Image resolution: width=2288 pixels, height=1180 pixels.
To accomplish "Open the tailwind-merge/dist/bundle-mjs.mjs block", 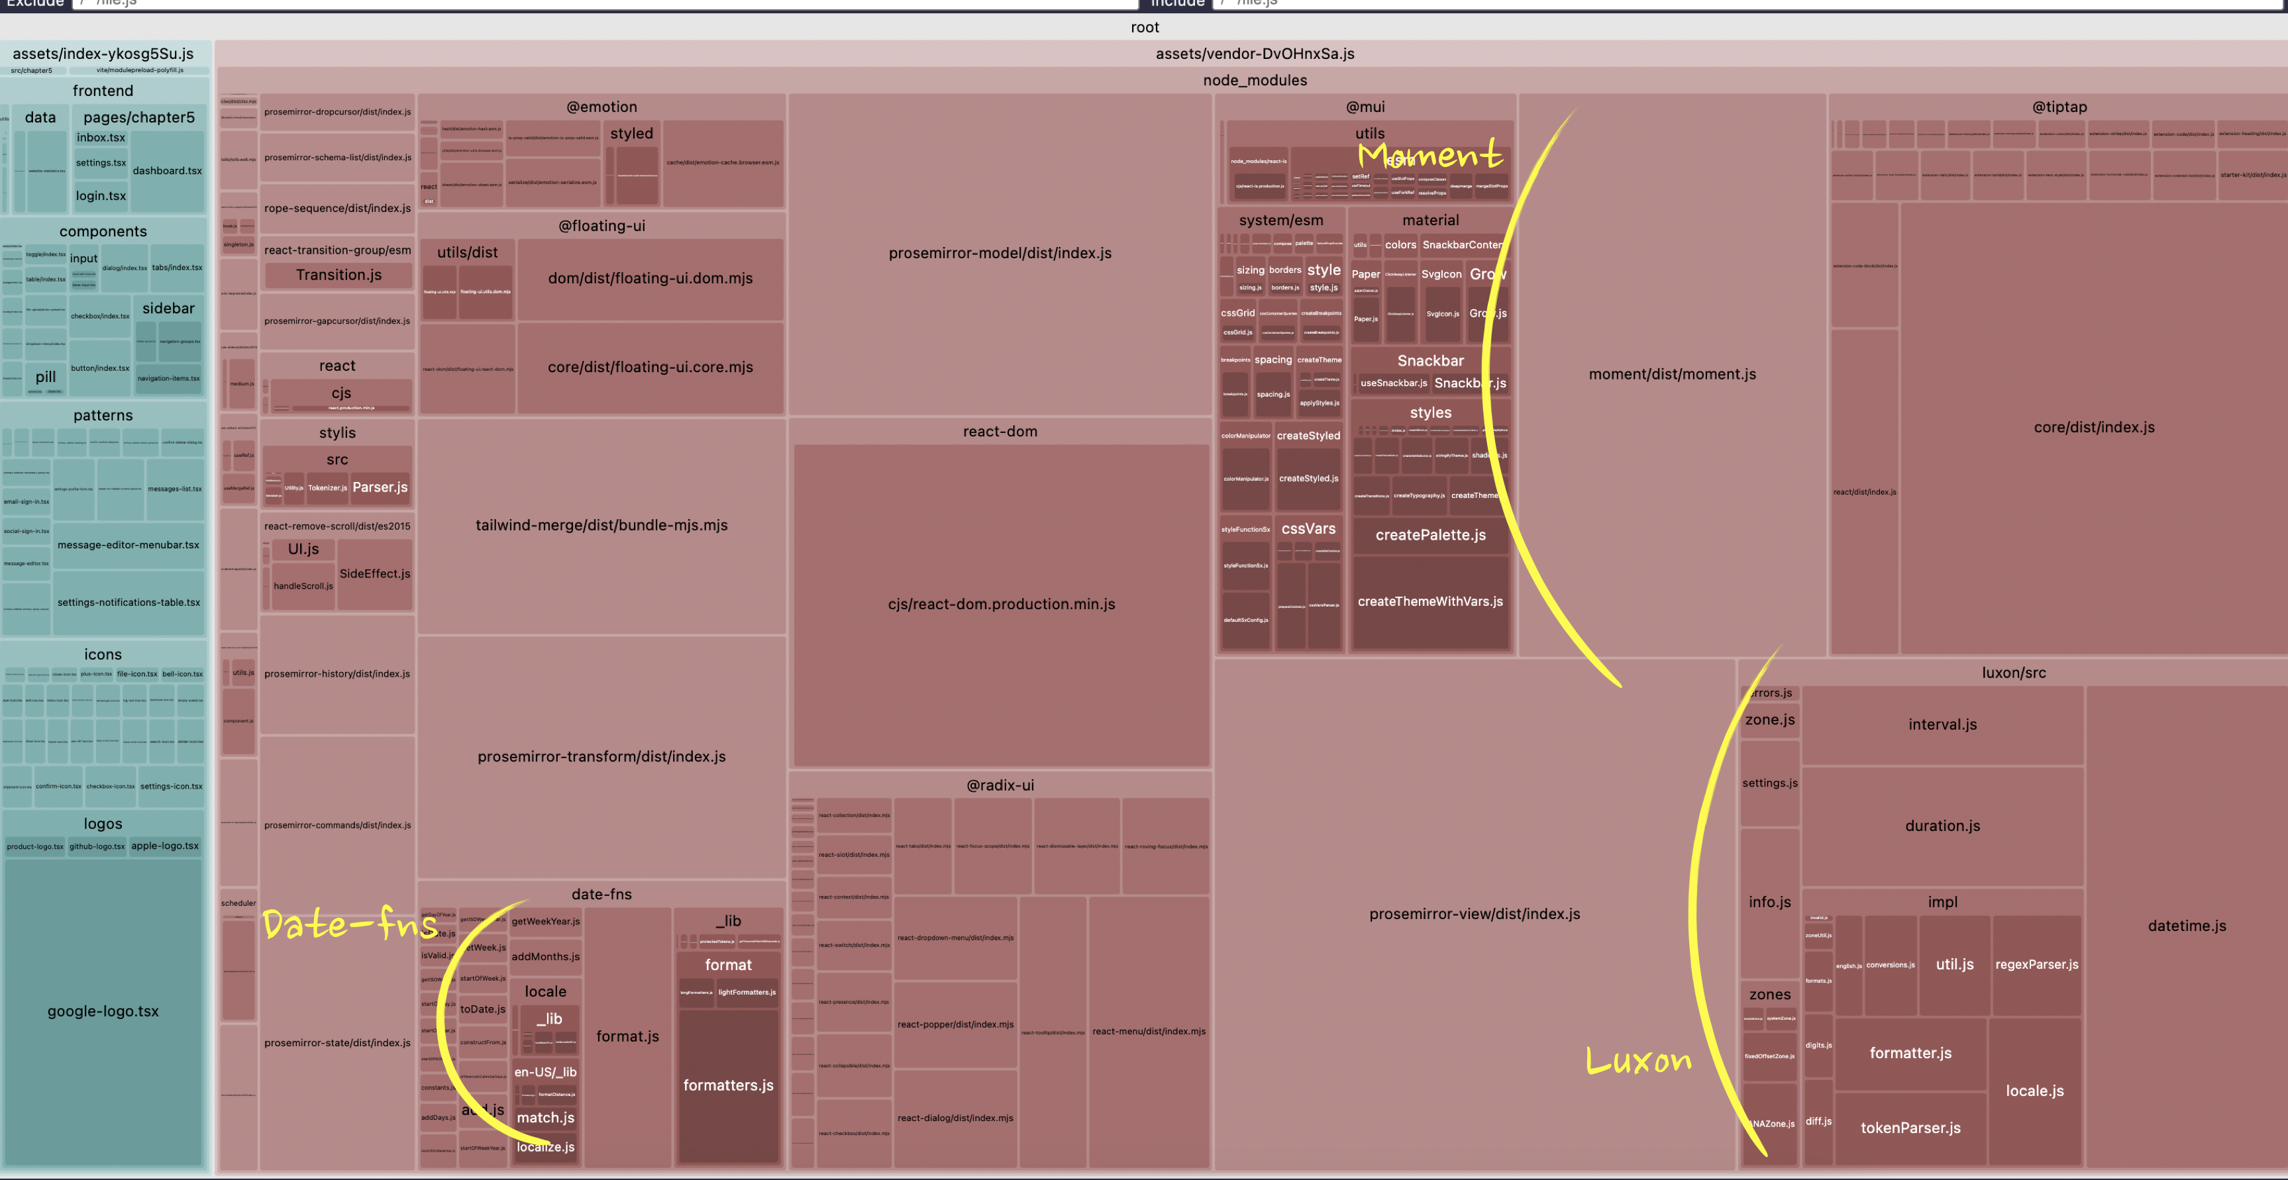I will [601, 526].
